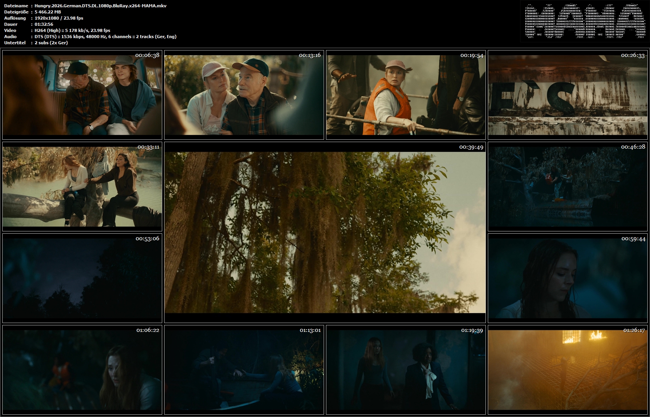Open the thumbnail at 00:06:38
Viewport: 650px width, 417px height.
tap(82, 95)
